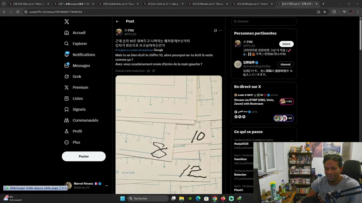
Task: Click the install app icon in the address bar
Action: tap(318, 12)
